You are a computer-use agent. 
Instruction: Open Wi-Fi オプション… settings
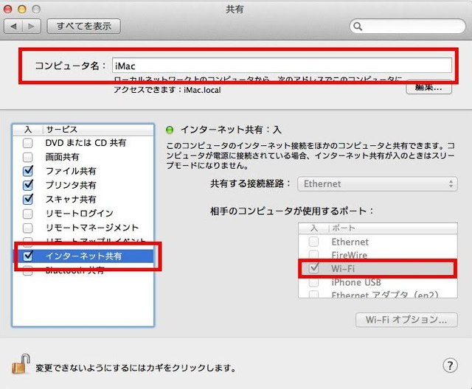tap(406, 320)
